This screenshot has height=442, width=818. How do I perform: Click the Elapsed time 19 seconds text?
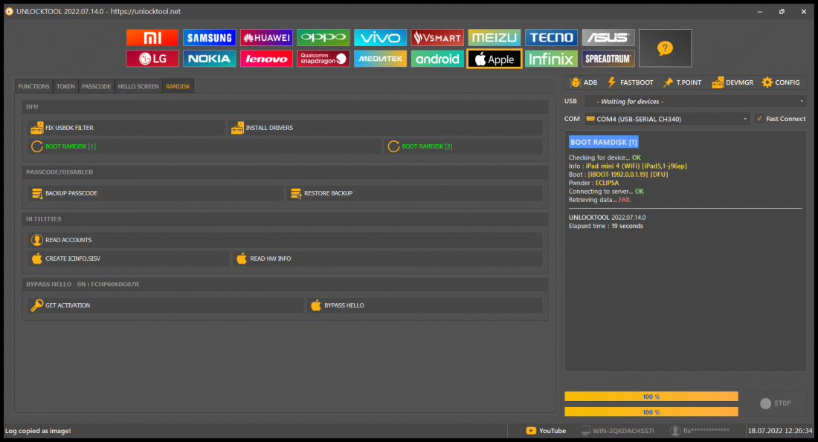[605, 227]
